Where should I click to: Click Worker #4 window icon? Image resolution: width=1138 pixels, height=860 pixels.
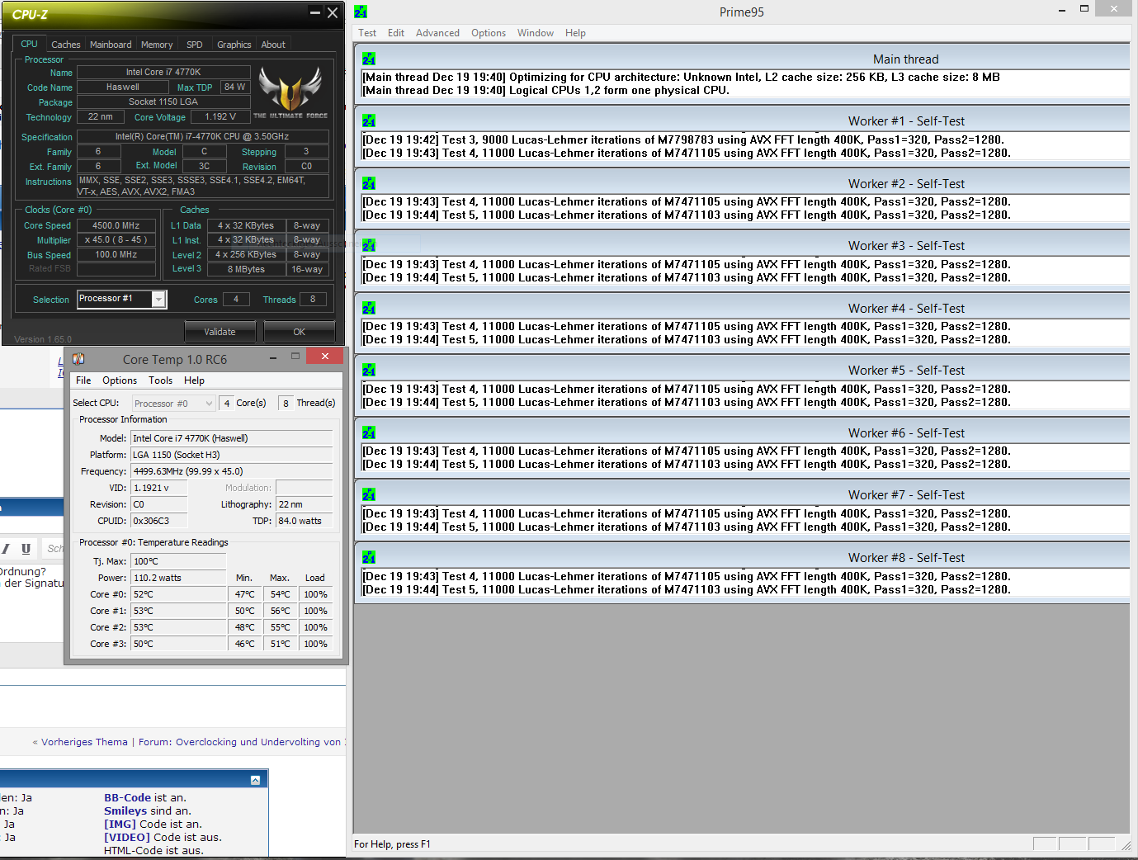point(369,308)
